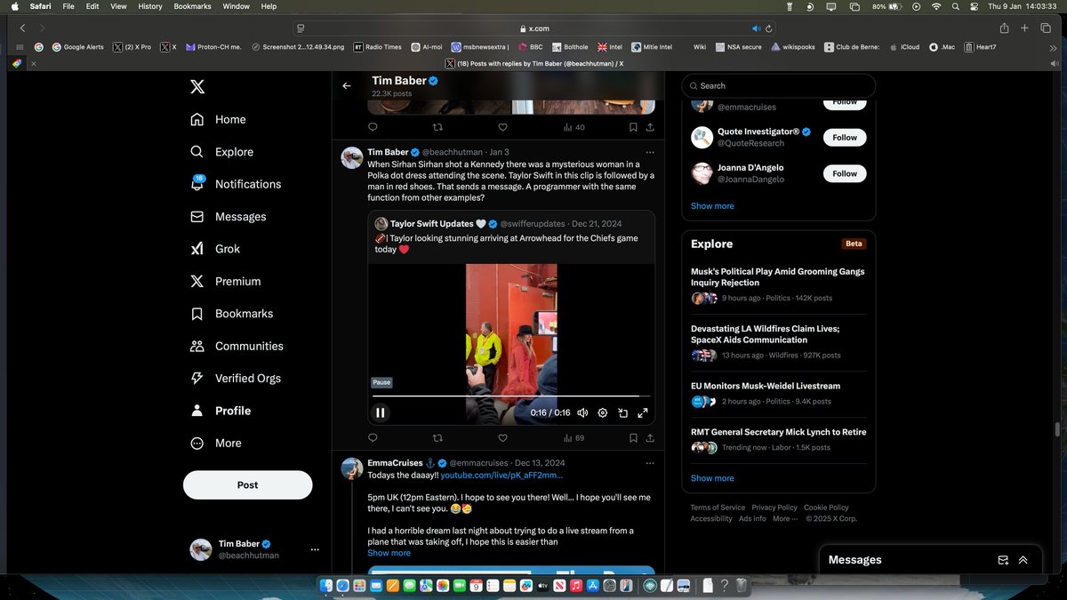Show more who-to-follow suggestions
Image resolution: width=1067 pixels, height=600 pixels.
click(712, 206)
